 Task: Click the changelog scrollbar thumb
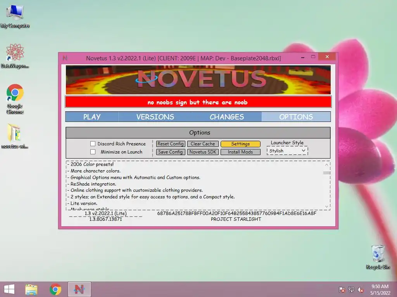coord(326,173)
